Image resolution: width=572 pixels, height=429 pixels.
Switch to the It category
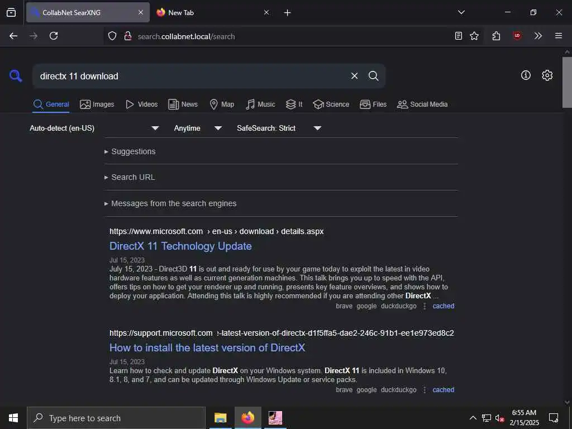tap(294, 104)
